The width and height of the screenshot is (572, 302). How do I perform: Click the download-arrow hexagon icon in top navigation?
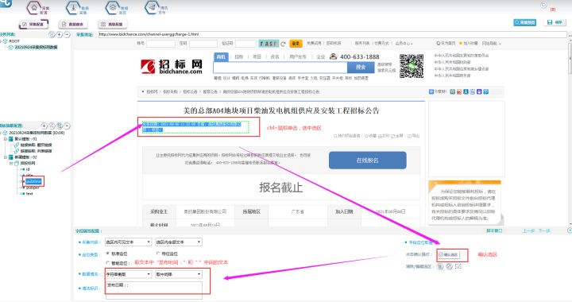[x=73, y=8]
